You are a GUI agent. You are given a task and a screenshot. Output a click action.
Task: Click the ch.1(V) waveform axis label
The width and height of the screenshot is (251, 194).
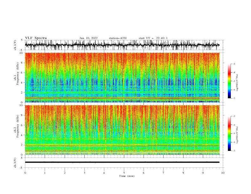point(15,45)
